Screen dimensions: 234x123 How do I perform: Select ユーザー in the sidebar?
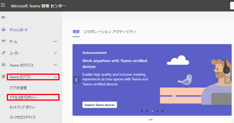[x=15, y=53]
